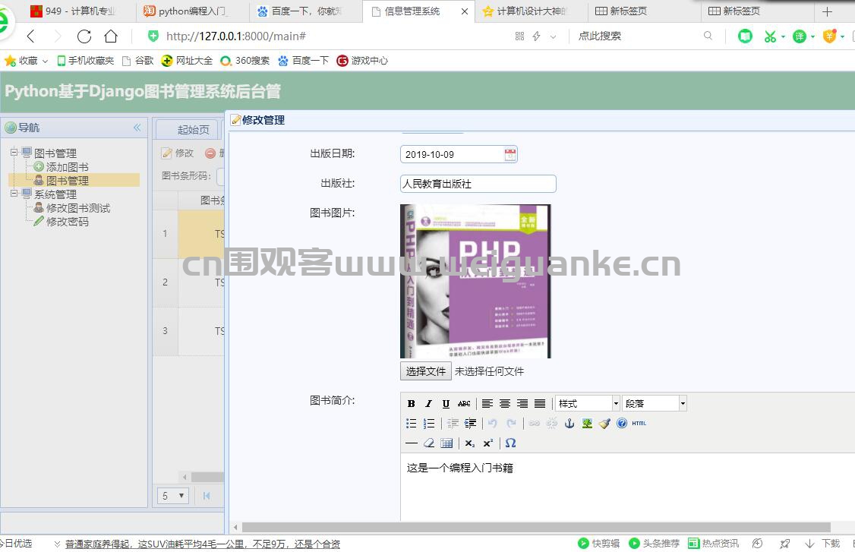Toggle bold formatting in the book intro editor
The height and width of the screenshot is (552, 855).
coord(411,404)
